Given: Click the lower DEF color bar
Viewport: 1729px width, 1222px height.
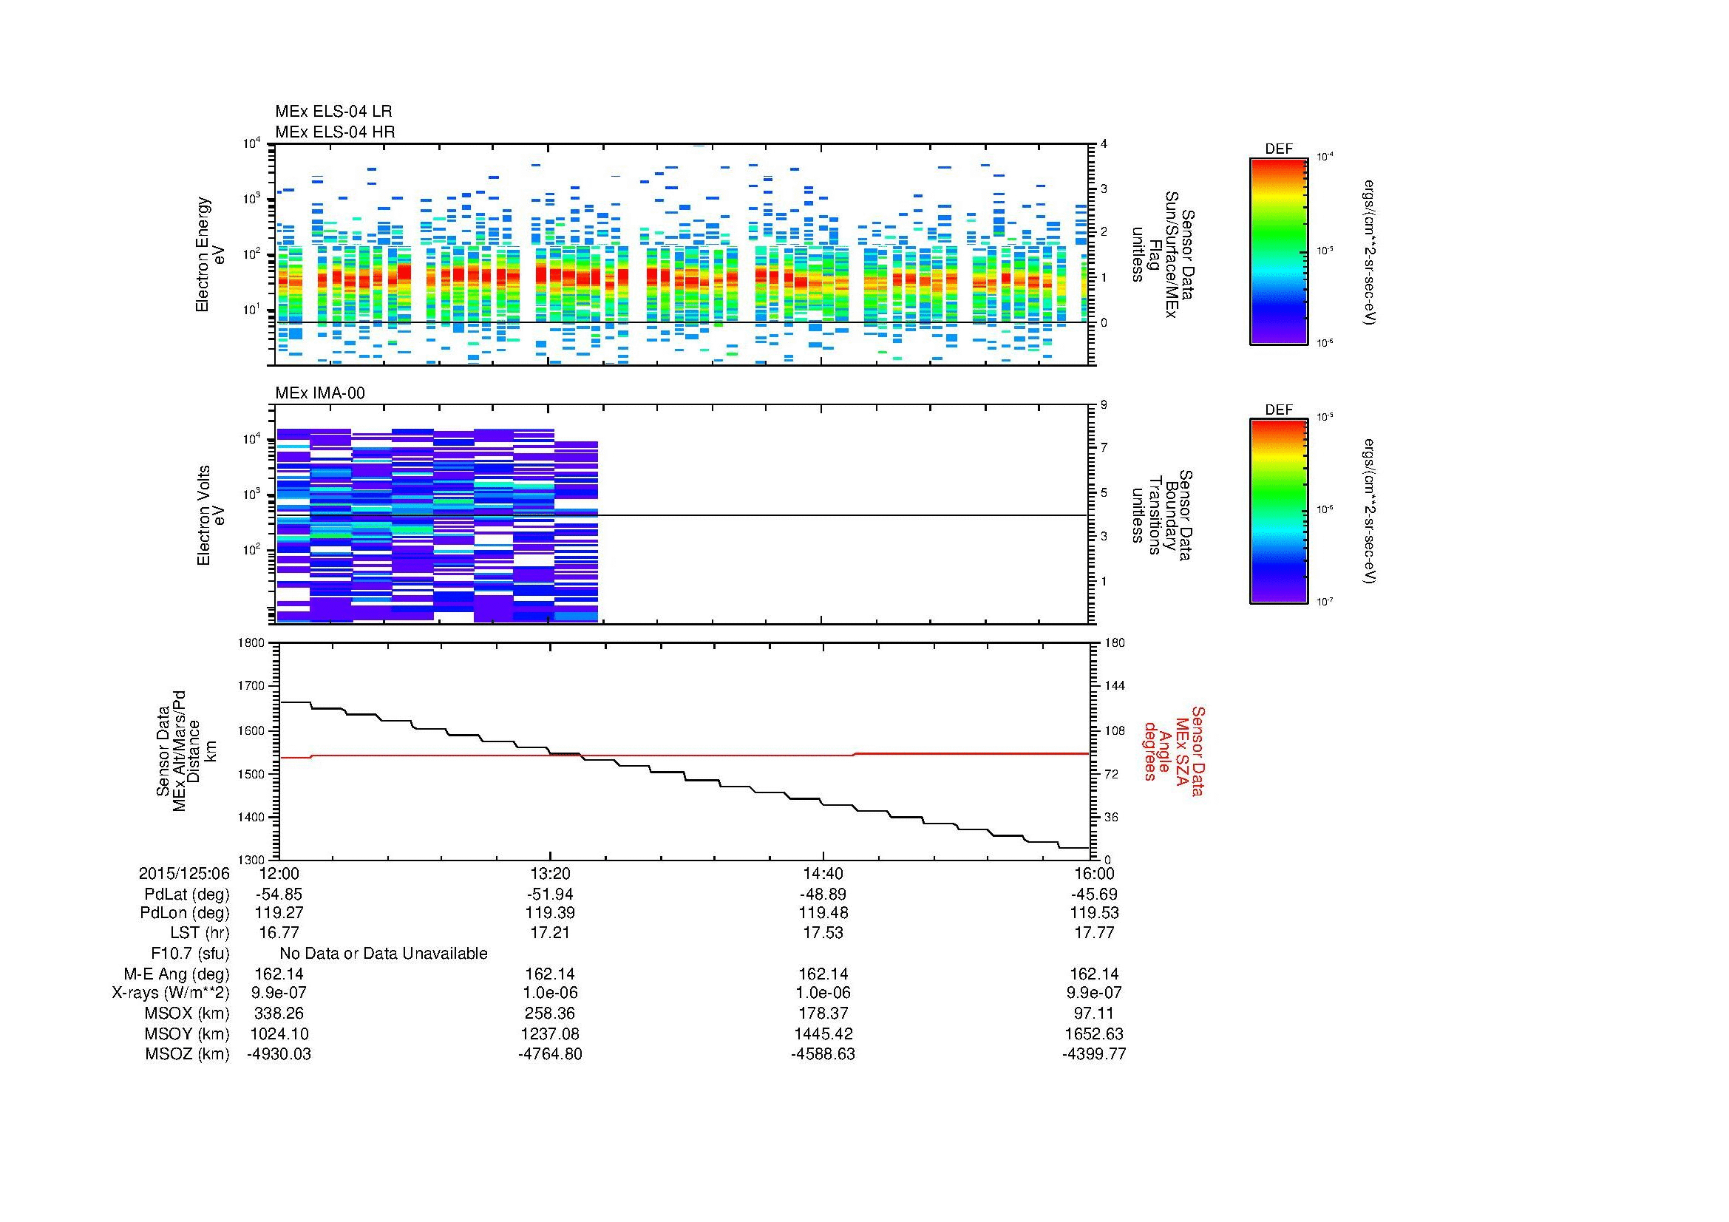Looking at the screenshot, I should [1278, 512].
